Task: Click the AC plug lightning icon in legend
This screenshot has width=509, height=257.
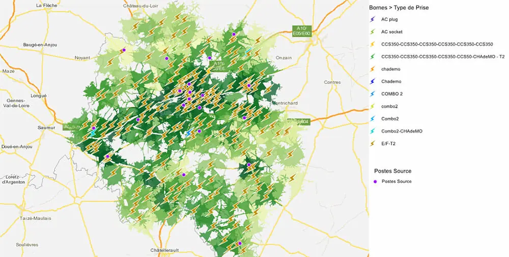Action: click(374, 19)
